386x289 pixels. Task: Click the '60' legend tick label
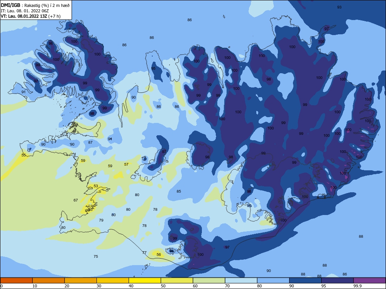click(x=195, y=286)
